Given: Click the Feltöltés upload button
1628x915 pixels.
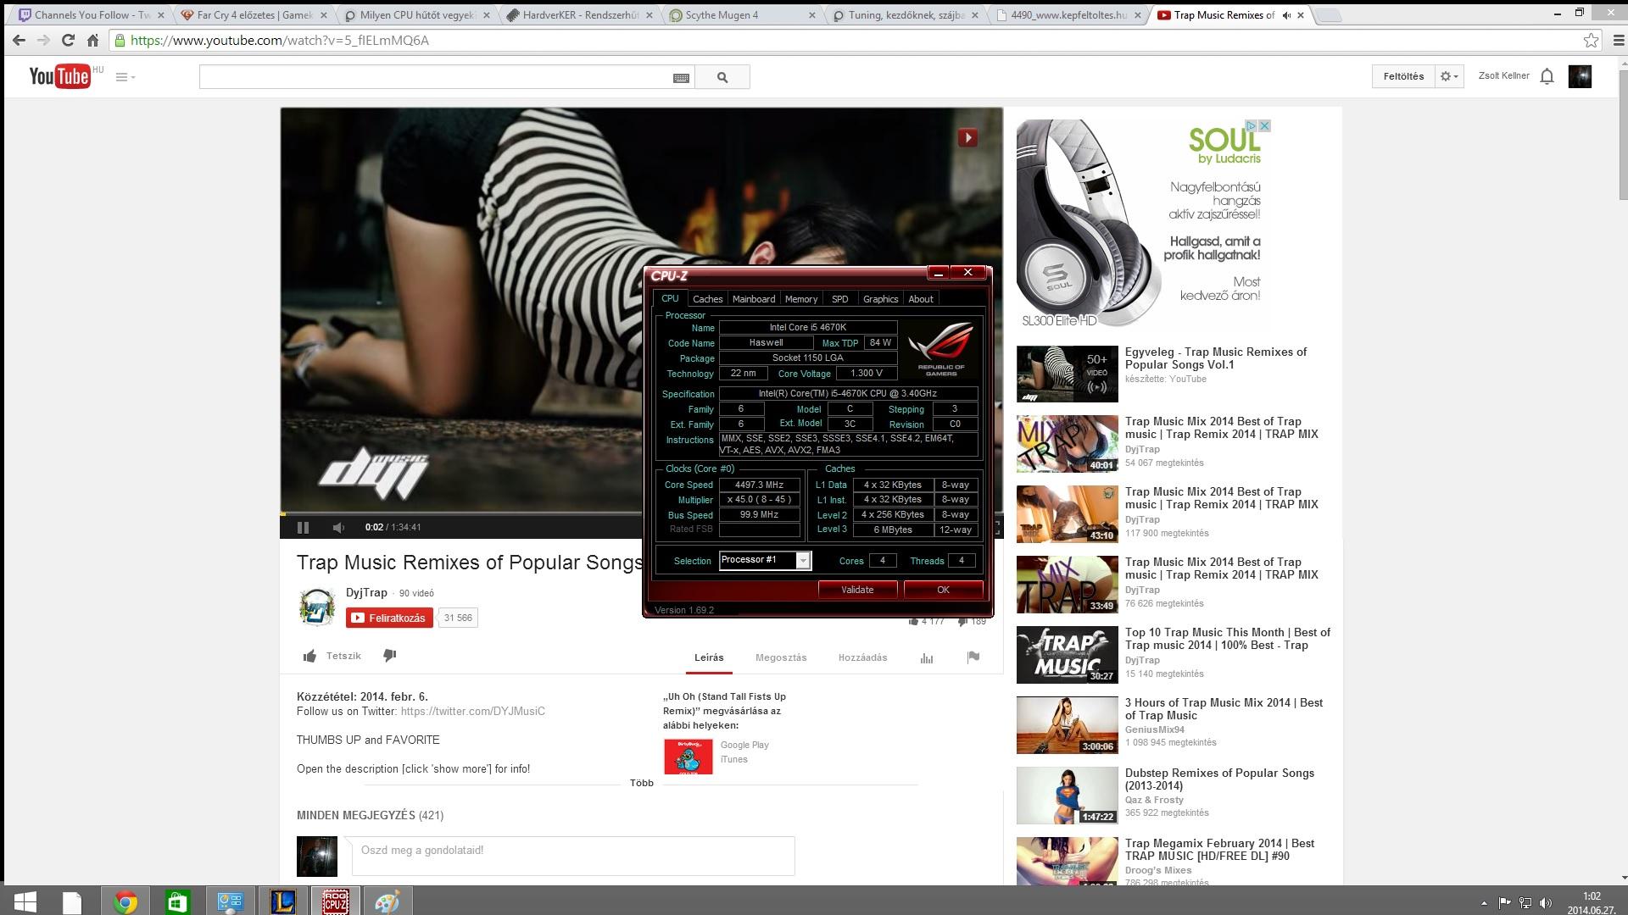Looking at the screenshot, I should tap(1403, 76).
